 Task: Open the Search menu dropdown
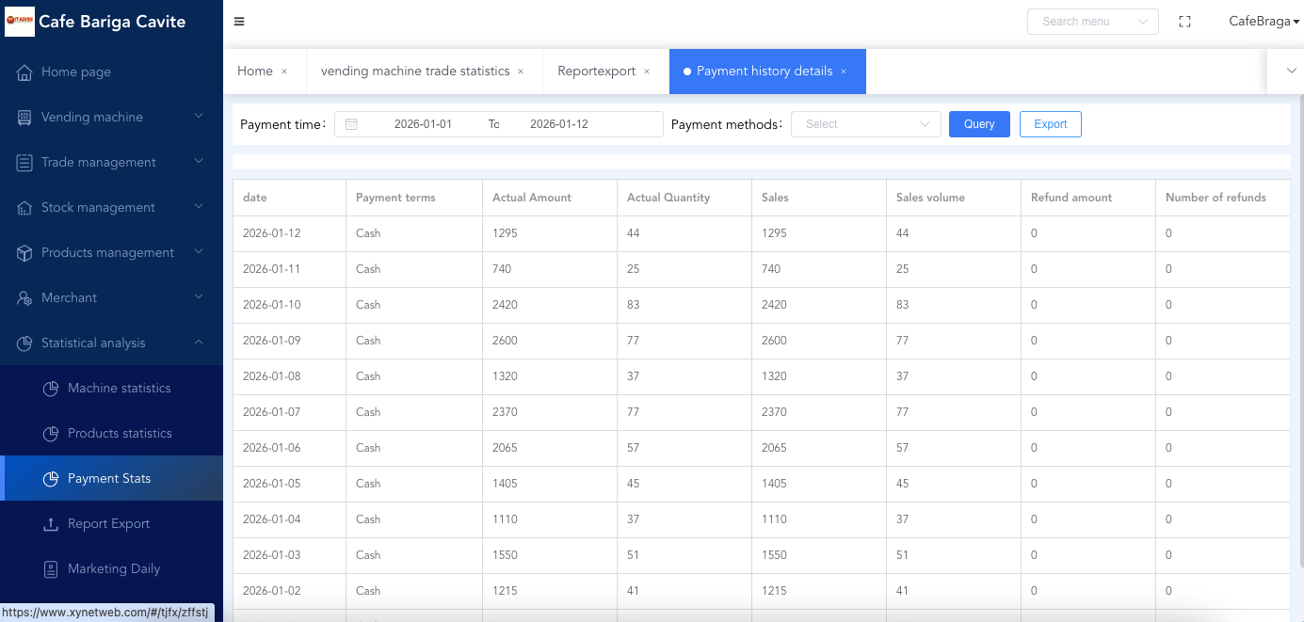(1092, 22)
